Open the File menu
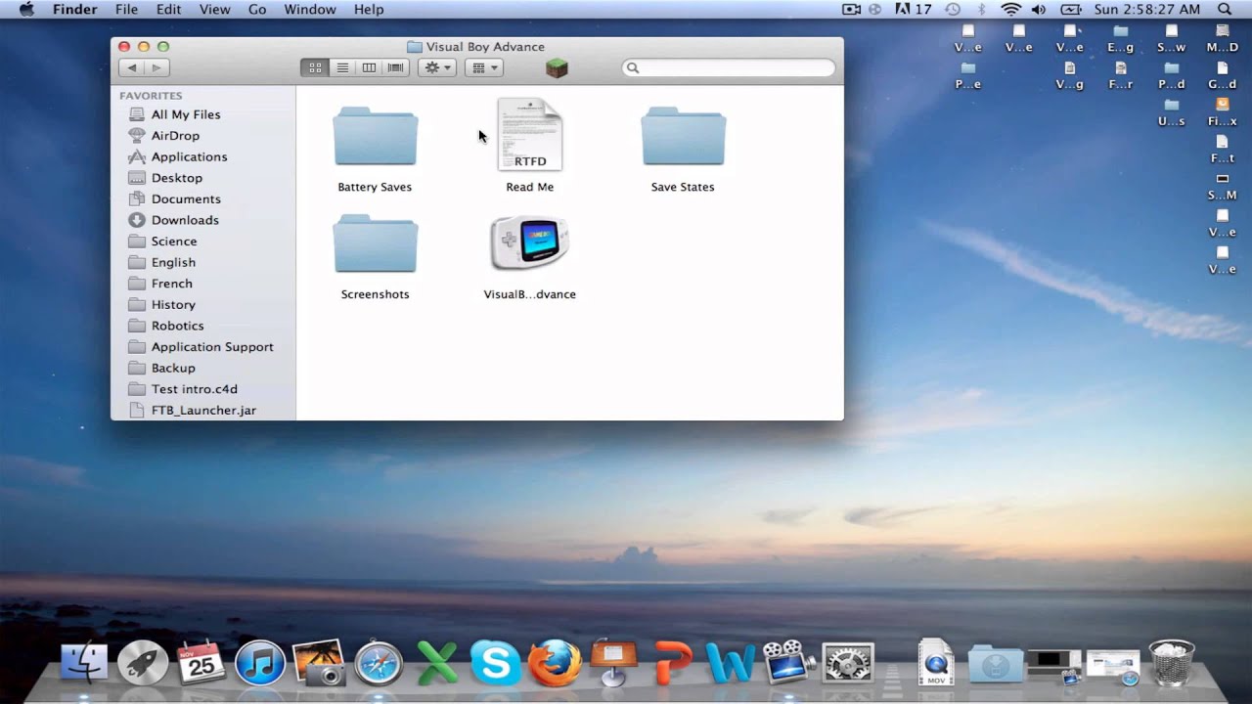 coord(126,9)
